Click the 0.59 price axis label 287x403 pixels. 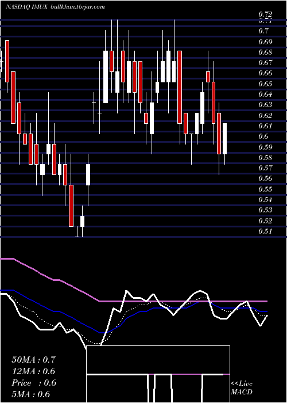[x=265, y=147]
